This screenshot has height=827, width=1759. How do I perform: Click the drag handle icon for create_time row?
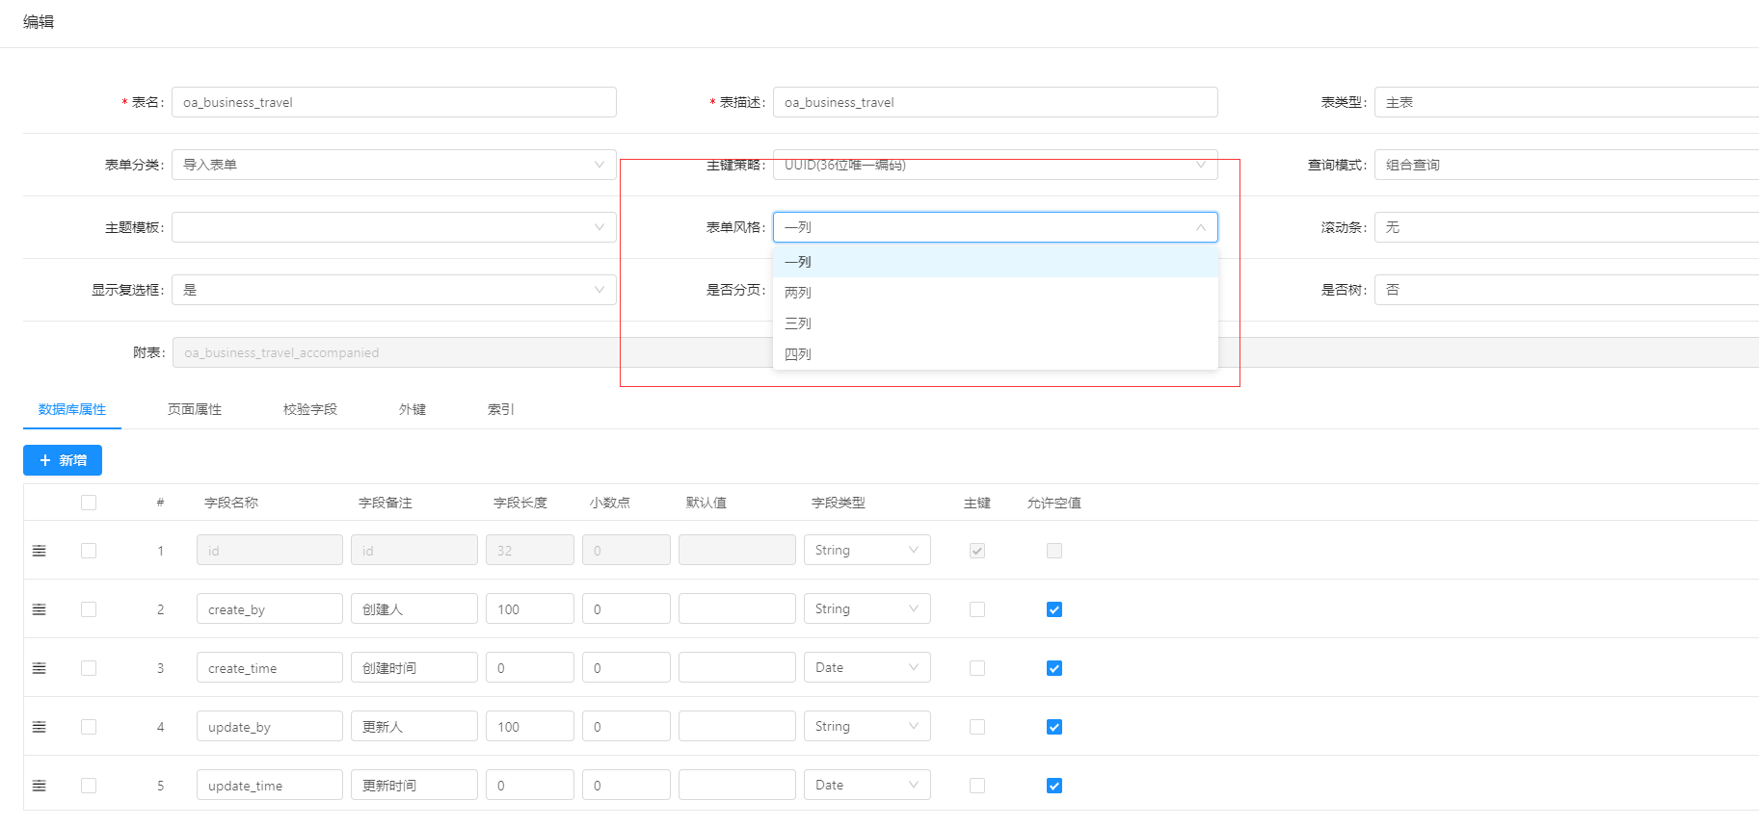[x=40, y=668]
